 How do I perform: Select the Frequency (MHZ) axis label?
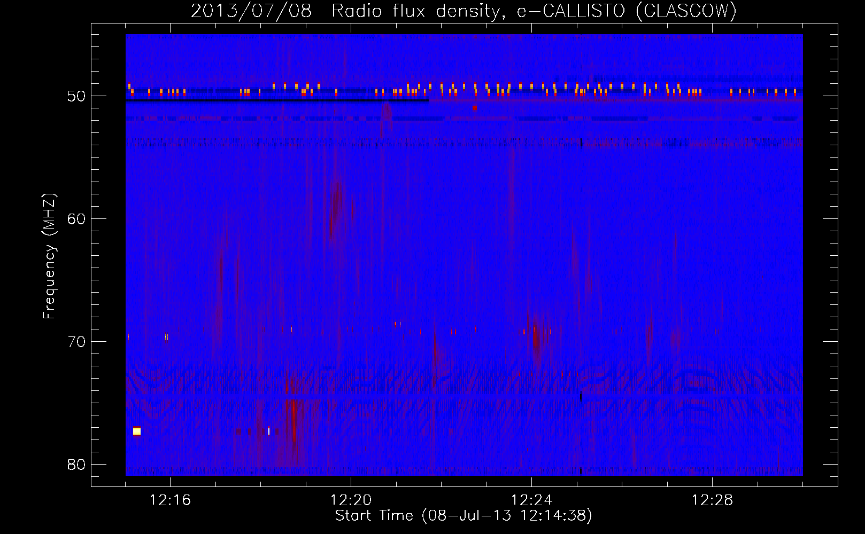[x=49, y=256]
